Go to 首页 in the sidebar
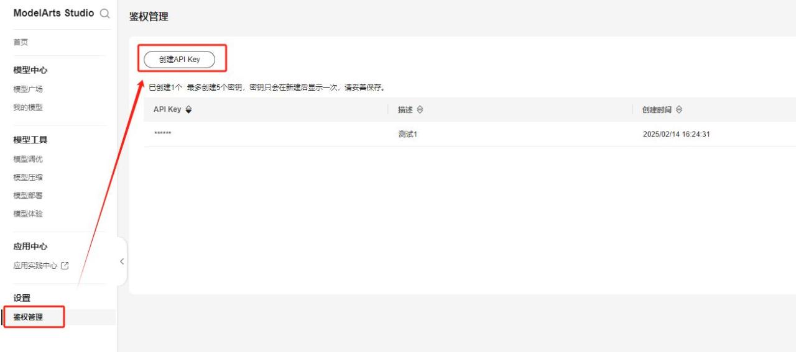 [x=21, y=42]
